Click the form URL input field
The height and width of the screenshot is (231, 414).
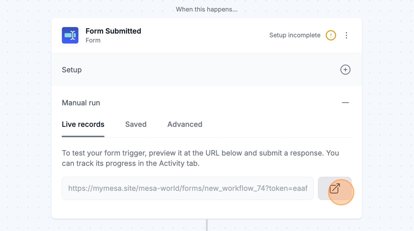187,189
